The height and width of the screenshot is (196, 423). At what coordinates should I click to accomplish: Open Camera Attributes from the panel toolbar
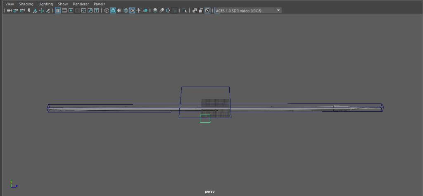(x=22, y=10)
